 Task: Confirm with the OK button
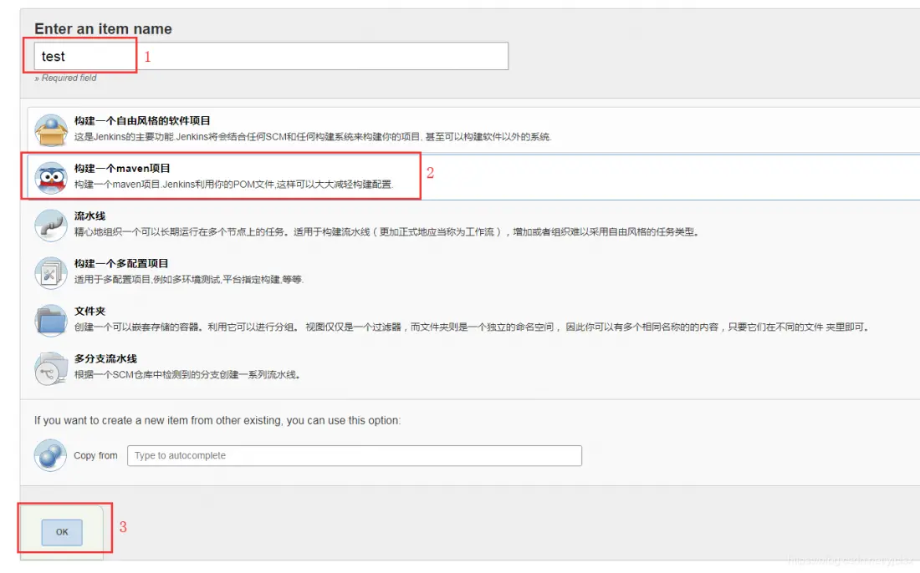62,532
